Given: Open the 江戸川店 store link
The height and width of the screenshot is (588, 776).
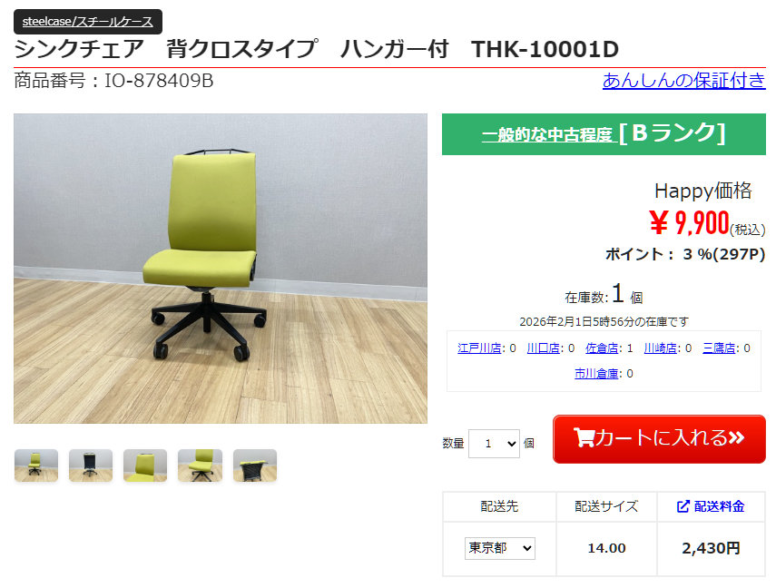Looking at the screenshot, I should click(479, 348).
